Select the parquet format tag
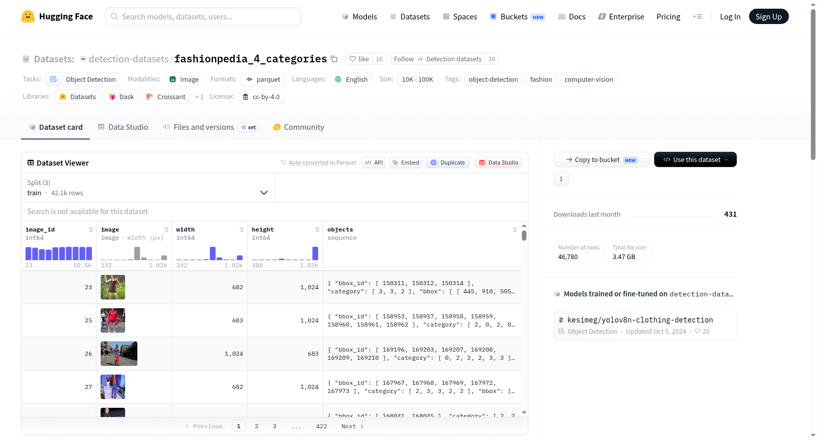The width and height of the screenshot is (817, 440). coord(263,79)
